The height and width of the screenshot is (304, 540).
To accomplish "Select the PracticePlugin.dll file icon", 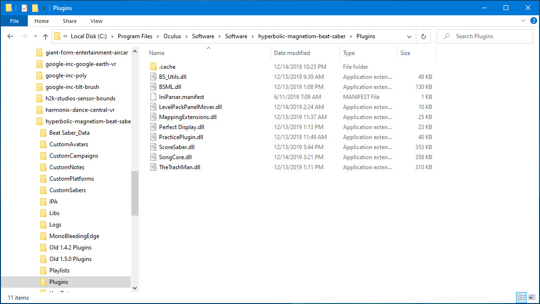I will click(x=153, y=137).
